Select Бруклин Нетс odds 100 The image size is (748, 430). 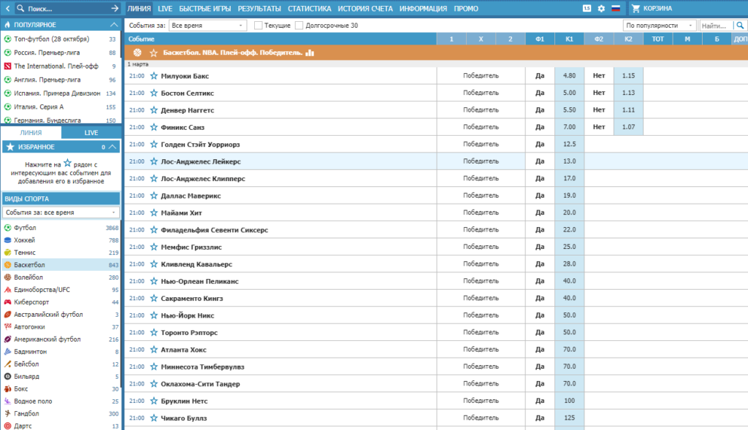(x=569, y=401)
